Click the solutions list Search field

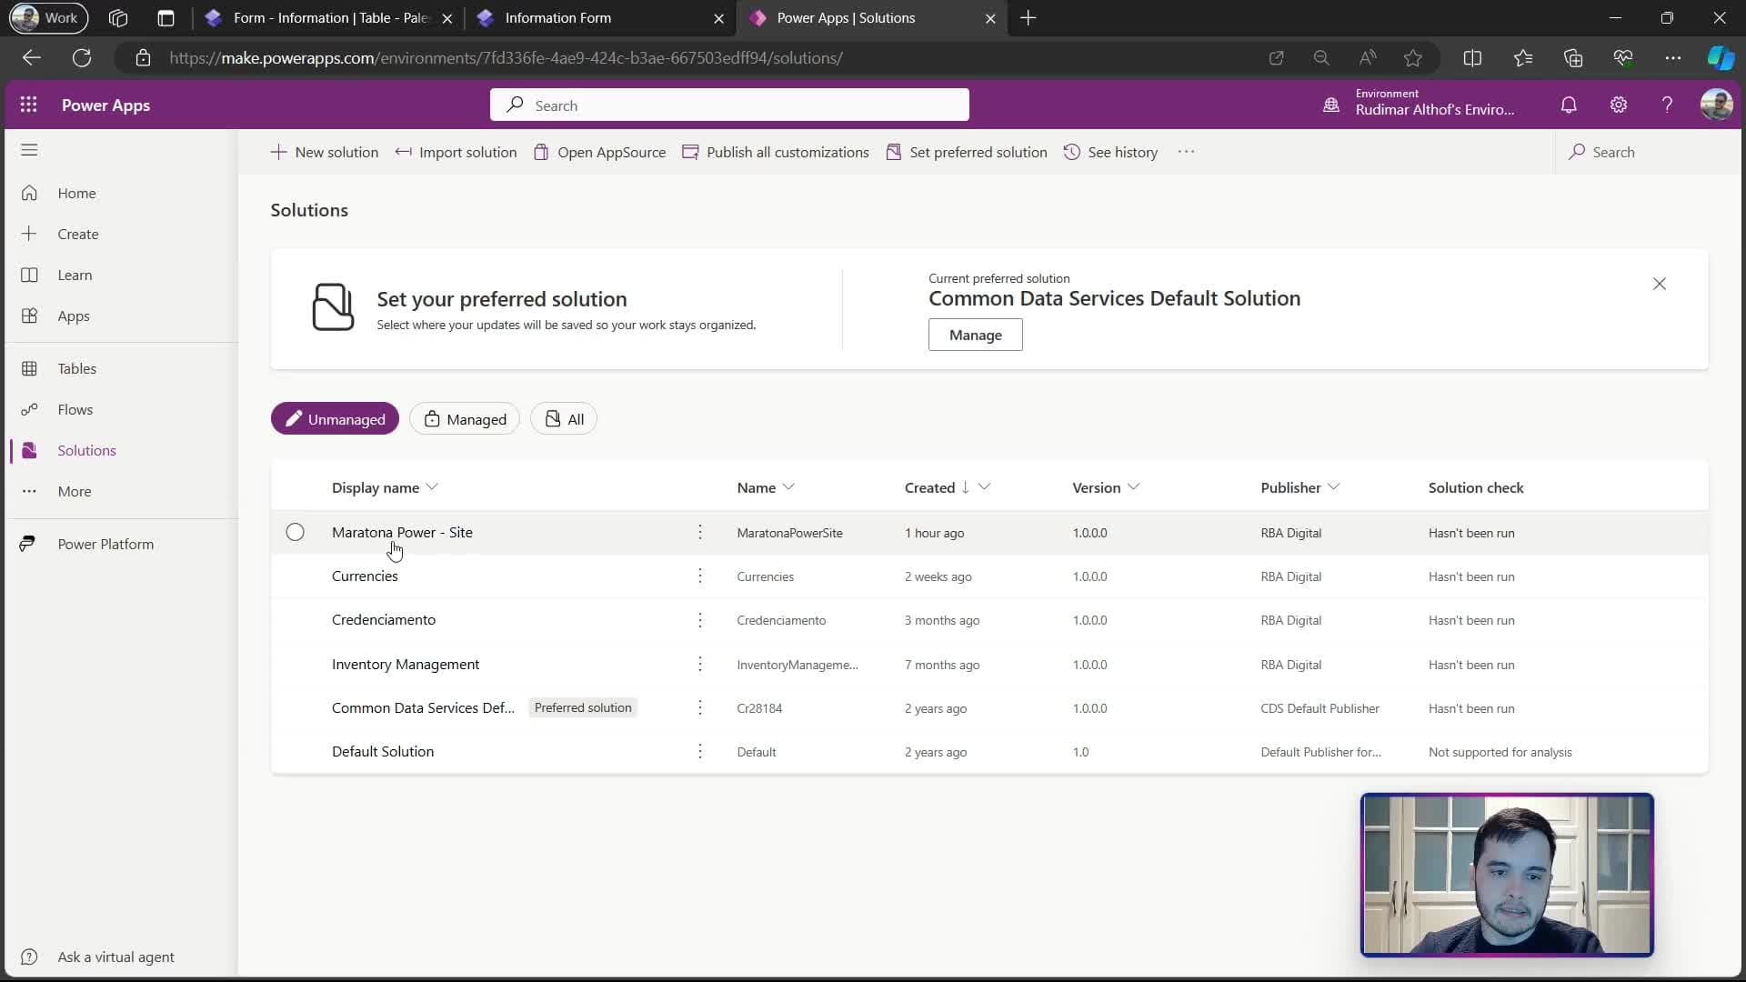coord(1646,152)
